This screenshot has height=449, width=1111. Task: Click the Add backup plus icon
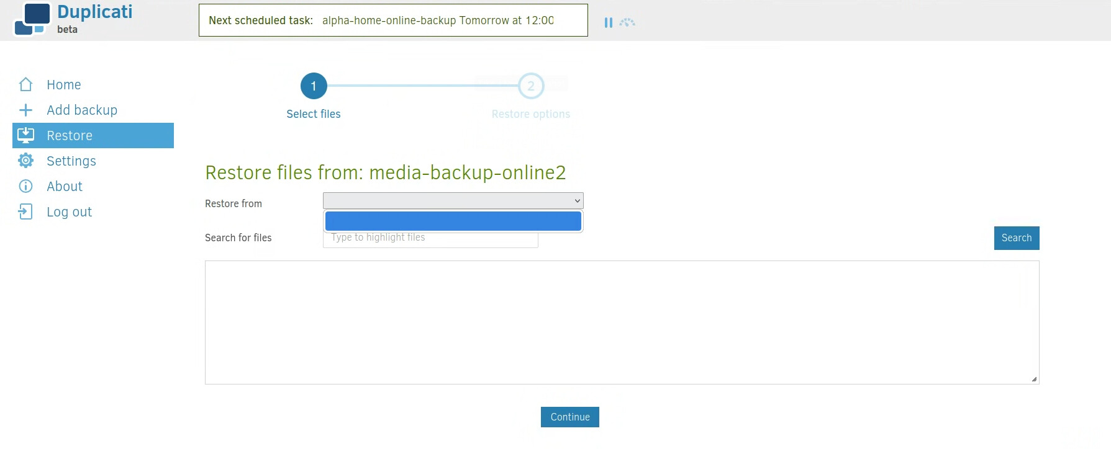(25, 110)
